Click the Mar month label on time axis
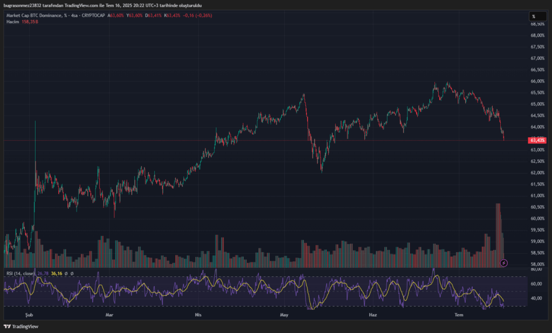 pyautogui.click(x=109, y=315)
